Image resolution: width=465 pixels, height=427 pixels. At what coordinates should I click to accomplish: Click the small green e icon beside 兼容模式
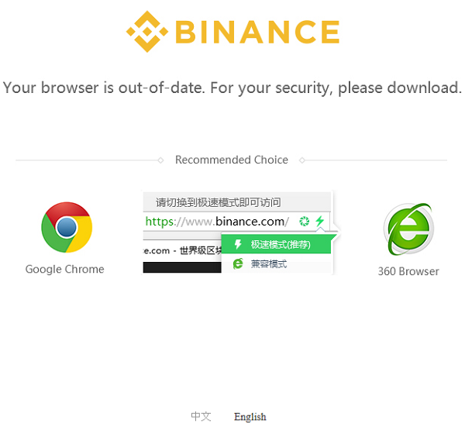click(x=238, y=263)
